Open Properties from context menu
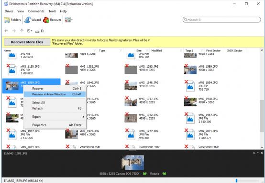The image size is (265, 183). point(55,125)
